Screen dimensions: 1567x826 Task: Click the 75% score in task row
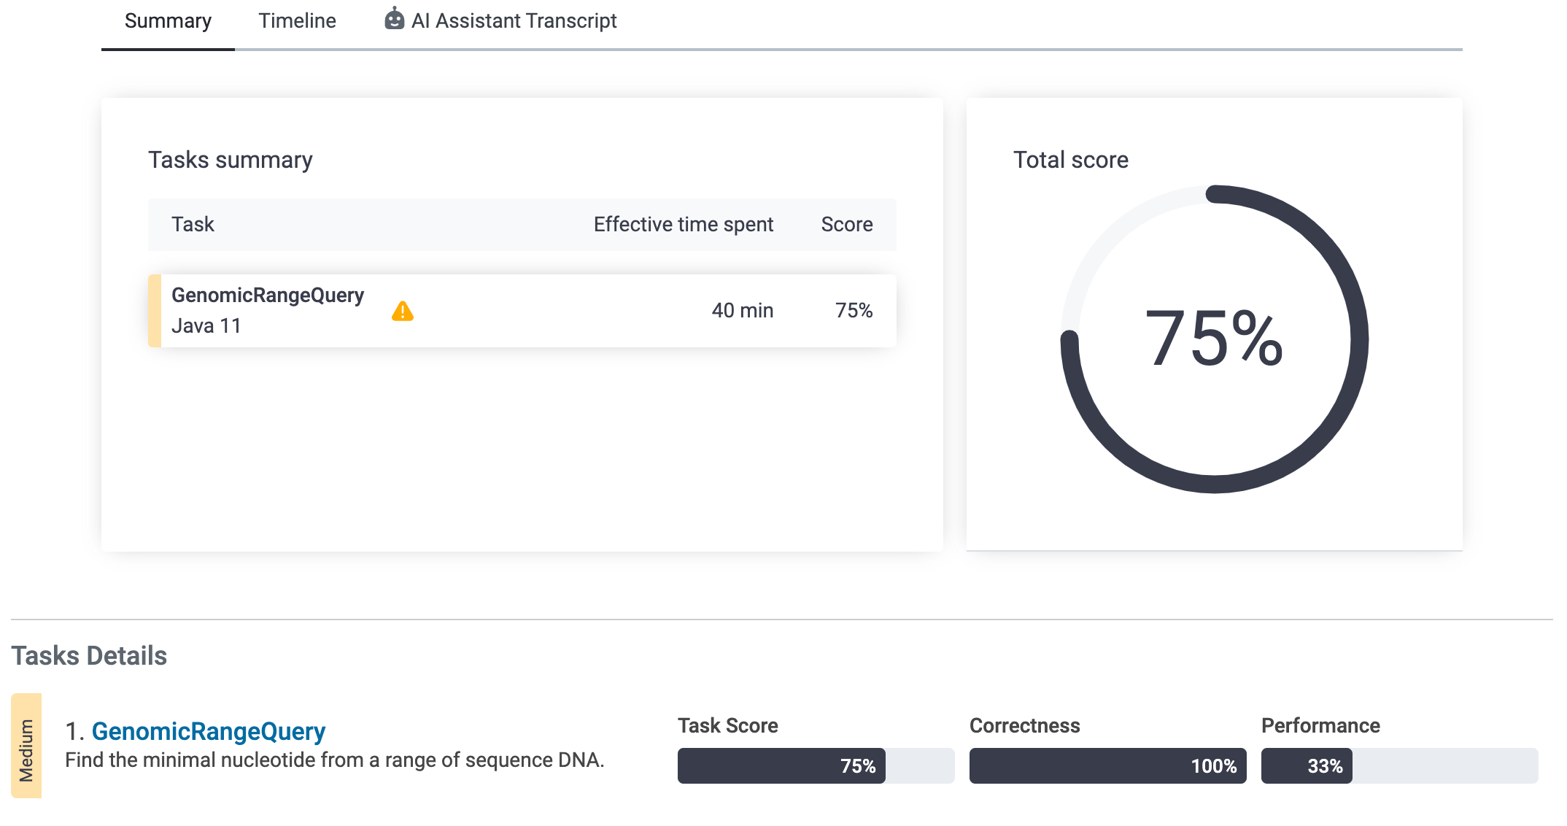854,311
